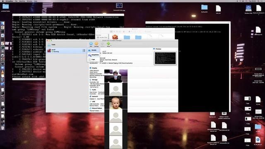Click the VM preview thumbnail
Image resolution: width=265 pixels, height=149 pixels.
165,58
